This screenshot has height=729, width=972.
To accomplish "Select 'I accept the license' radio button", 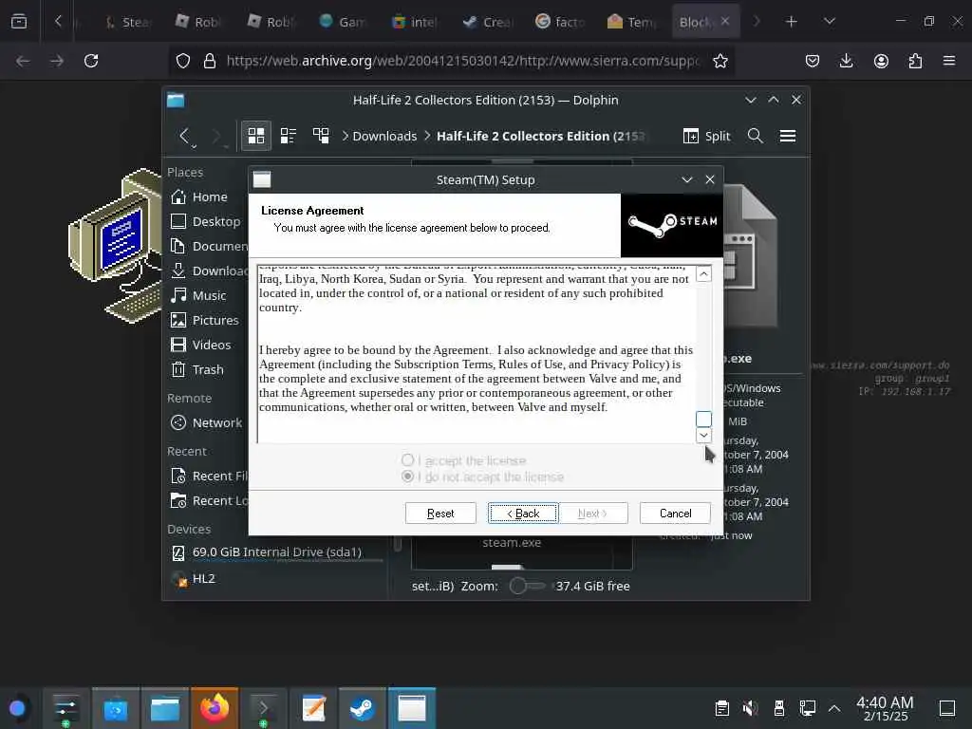I will (407, 460).
